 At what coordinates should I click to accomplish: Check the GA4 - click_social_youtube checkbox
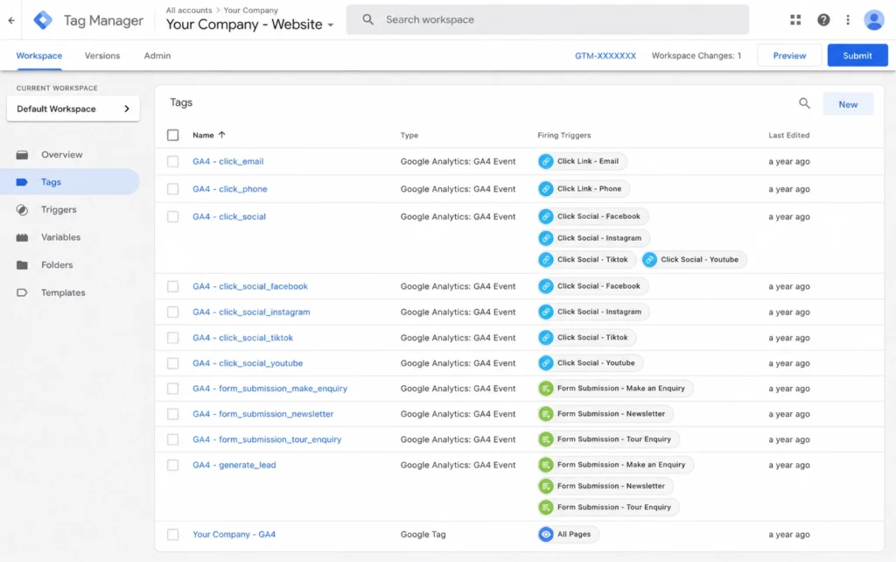pos(172,363)
